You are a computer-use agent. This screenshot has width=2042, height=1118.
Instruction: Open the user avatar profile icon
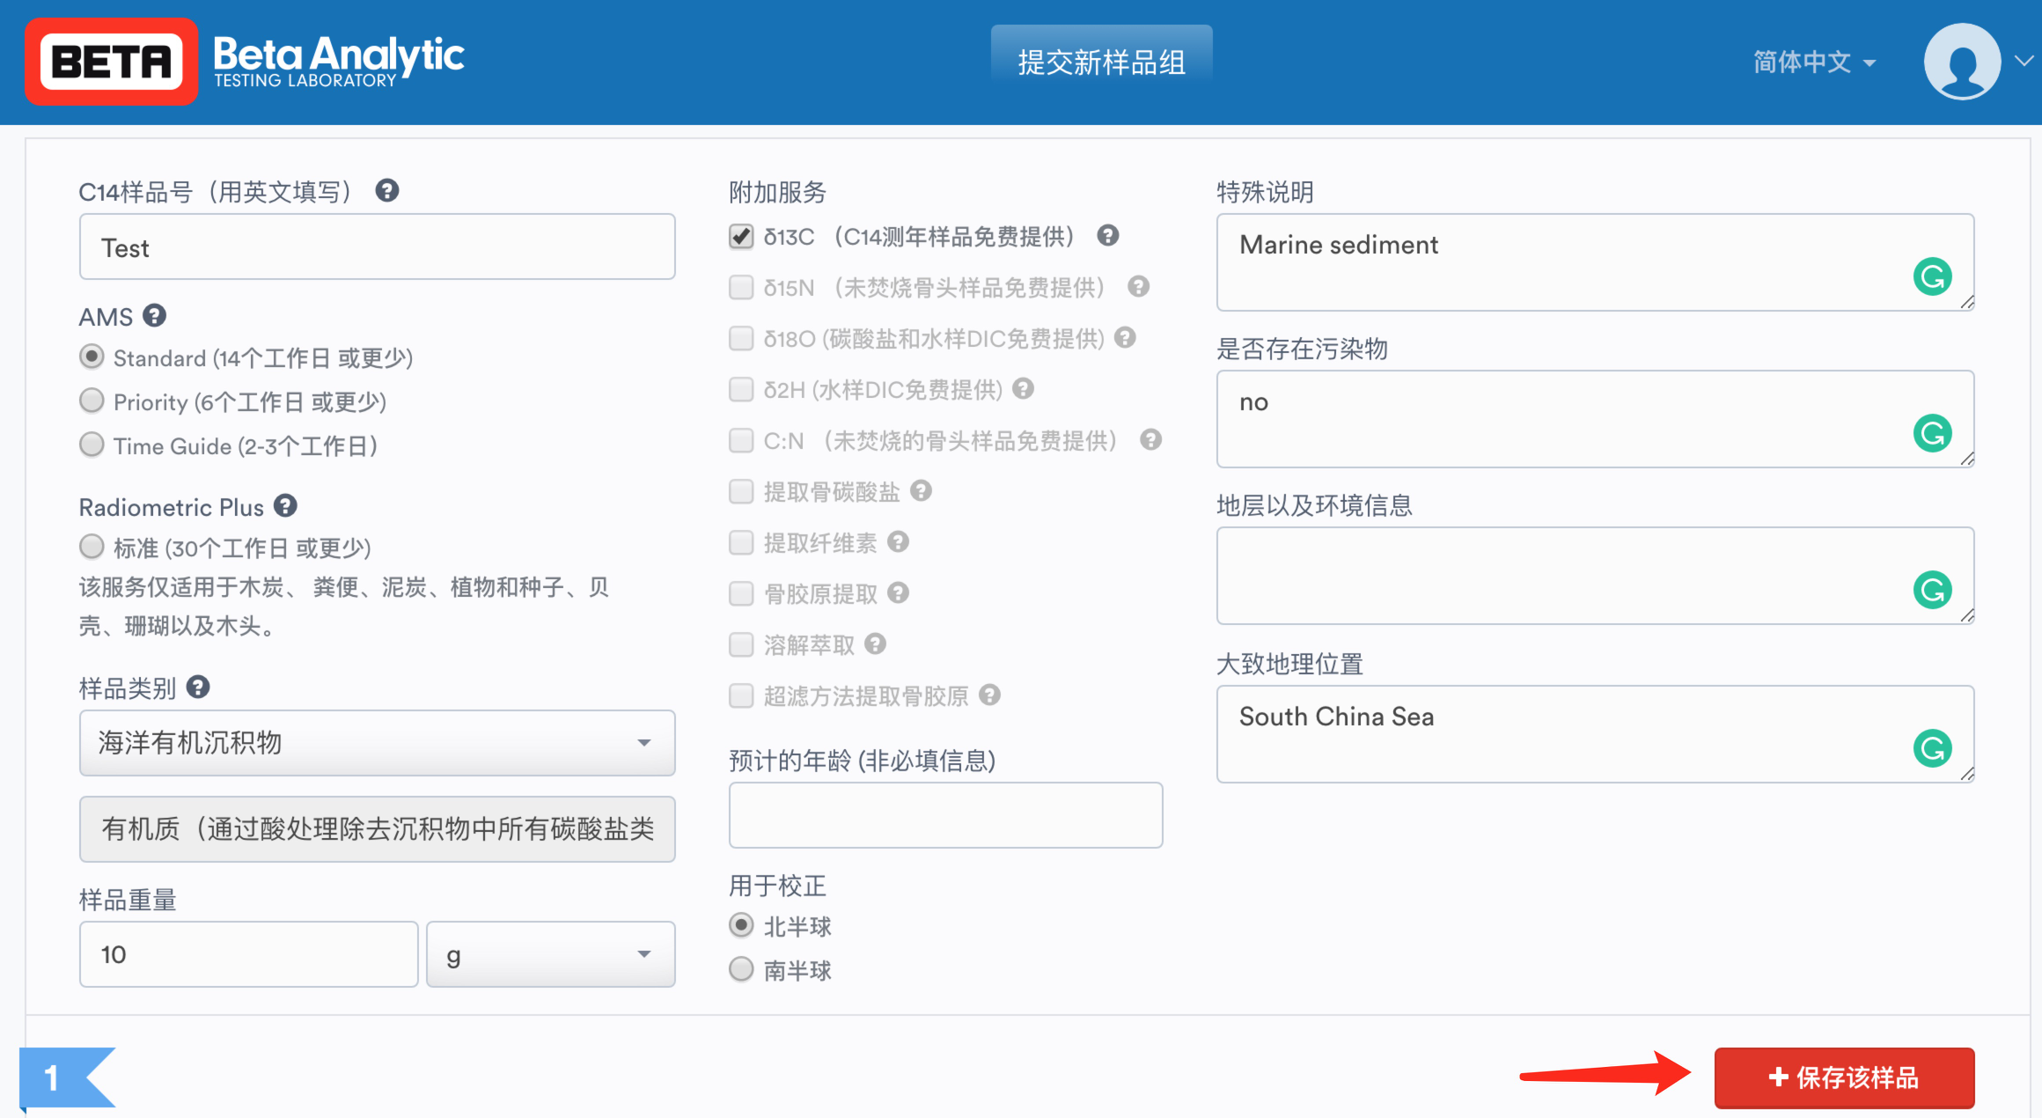tap(1962, 61)
